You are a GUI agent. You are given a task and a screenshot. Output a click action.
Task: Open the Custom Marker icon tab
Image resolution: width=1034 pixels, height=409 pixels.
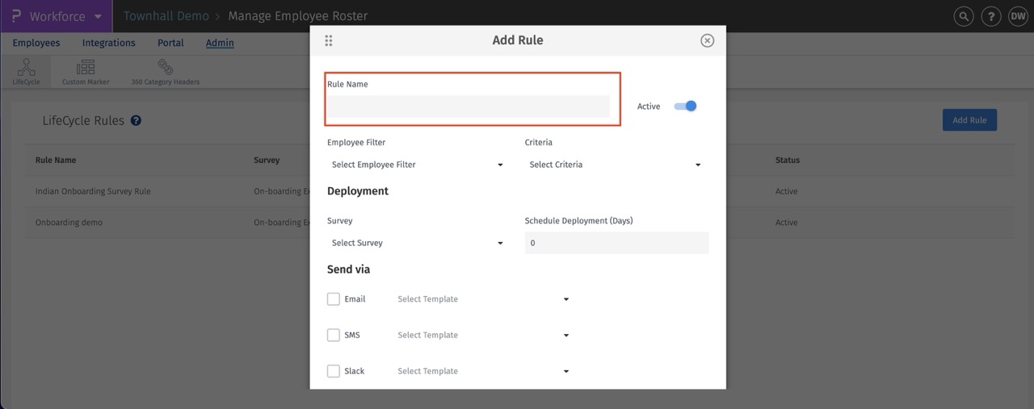pos(85,69)
